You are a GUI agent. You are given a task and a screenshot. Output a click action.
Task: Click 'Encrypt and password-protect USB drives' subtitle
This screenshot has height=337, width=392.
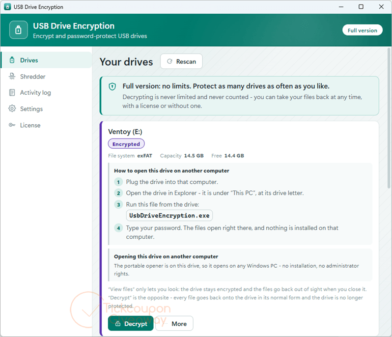(90, 36)
